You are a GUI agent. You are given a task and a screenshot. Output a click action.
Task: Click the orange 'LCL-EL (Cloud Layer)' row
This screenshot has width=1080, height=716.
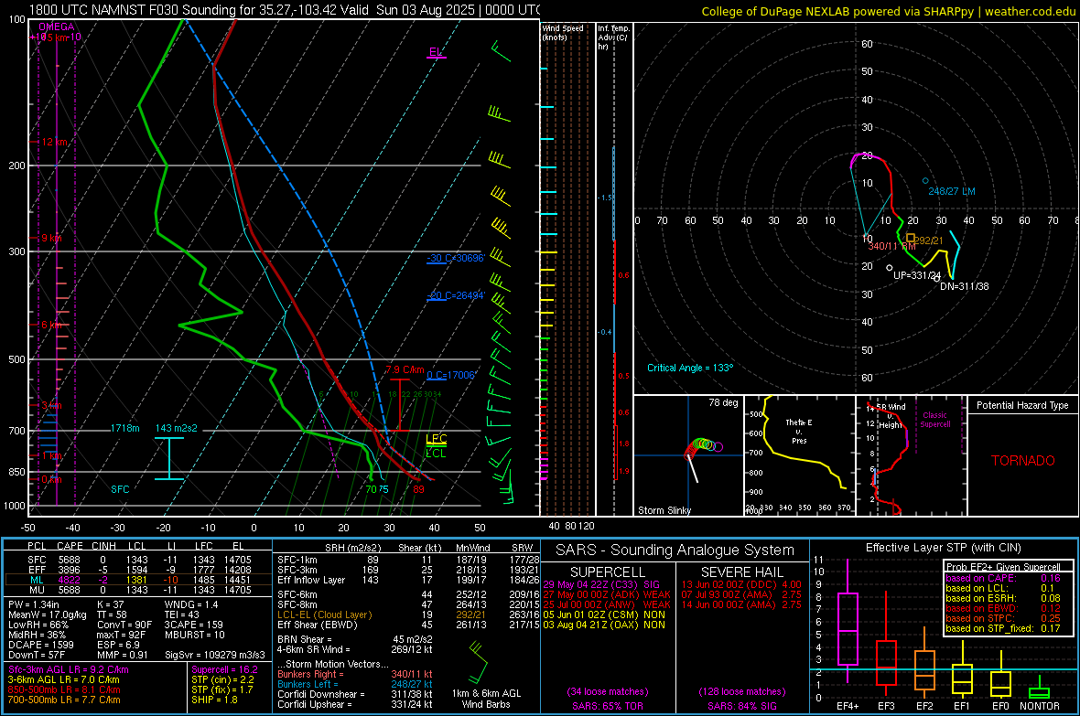(x=408, y=614)
